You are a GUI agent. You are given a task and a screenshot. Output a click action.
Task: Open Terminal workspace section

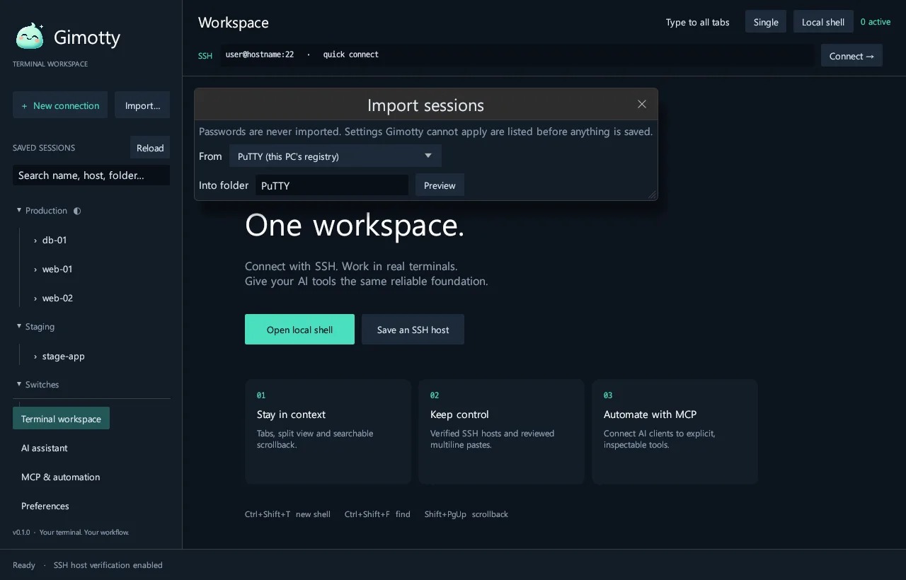pyautogui.click(x=61, y=418)
